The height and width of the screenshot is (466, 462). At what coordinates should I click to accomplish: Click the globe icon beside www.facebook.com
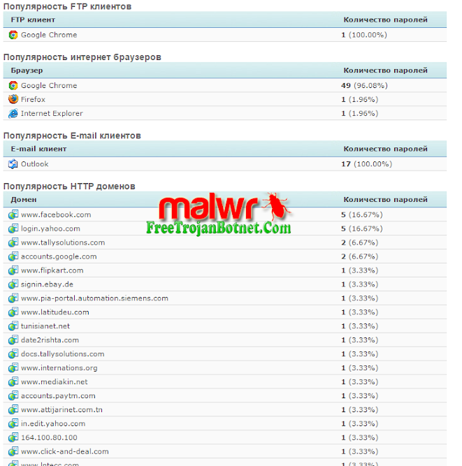[x=13, y=214]
